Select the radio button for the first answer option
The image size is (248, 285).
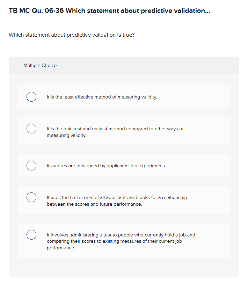(31, 97)
